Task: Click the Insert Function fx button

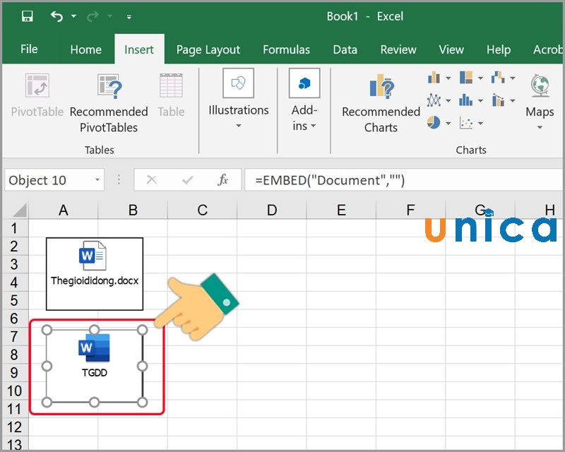Action: click(223, 181)
